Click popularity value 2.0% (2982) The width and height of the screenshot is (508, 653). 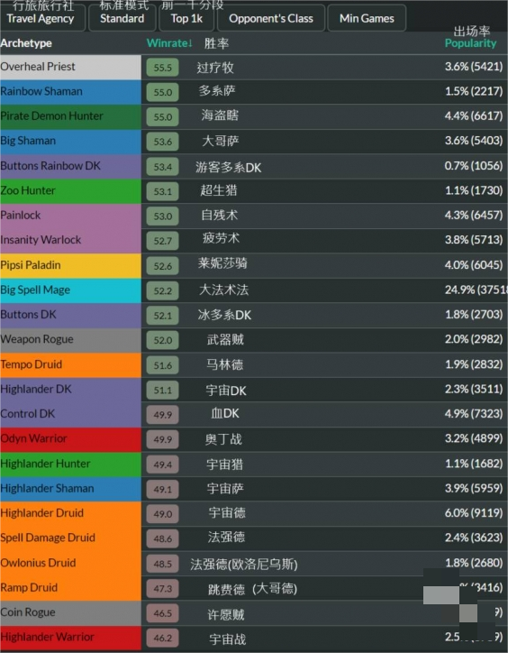tap(474, 339)
